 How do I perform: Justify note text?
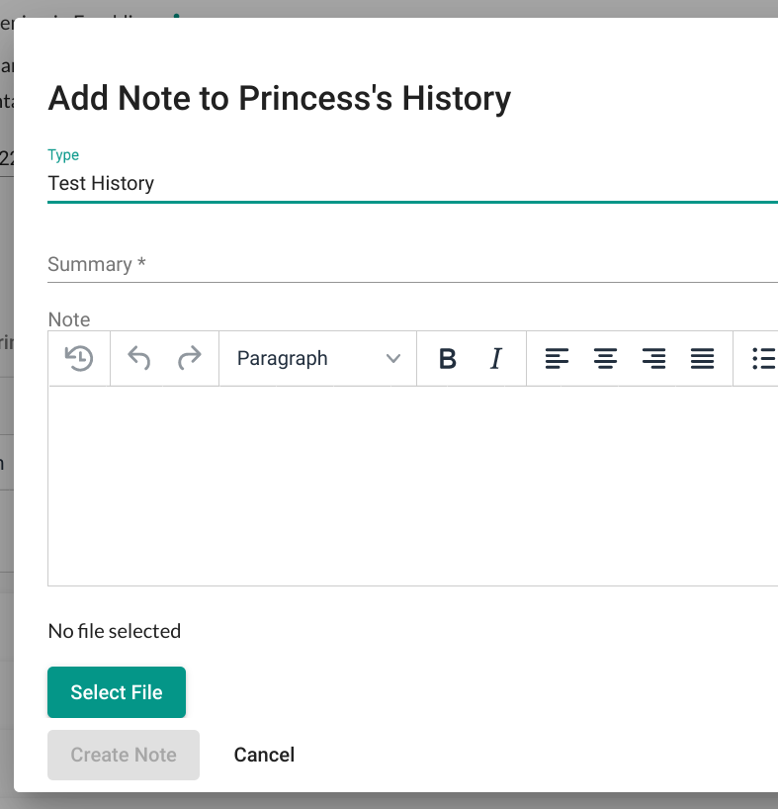coord(702,358)
